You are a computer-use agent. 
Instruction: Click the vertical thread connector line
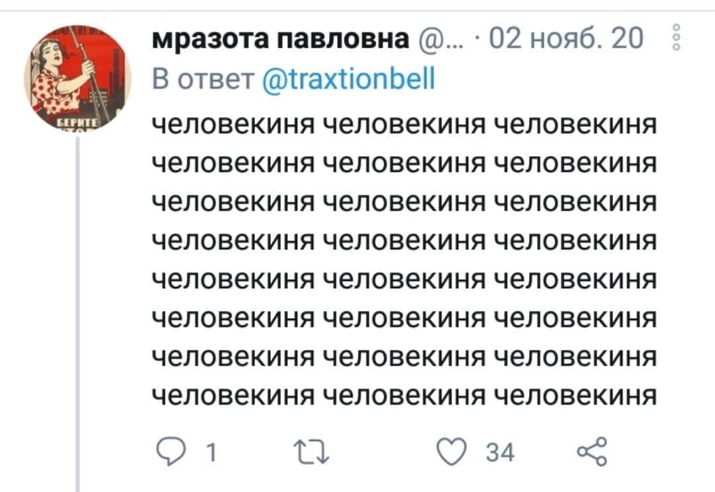(77, 314)
